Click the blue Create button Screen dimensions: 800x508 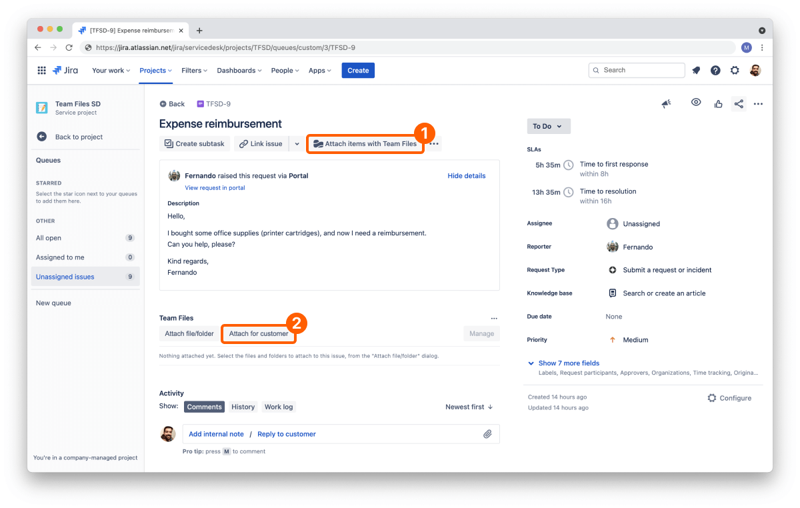[x=358, y=71]
